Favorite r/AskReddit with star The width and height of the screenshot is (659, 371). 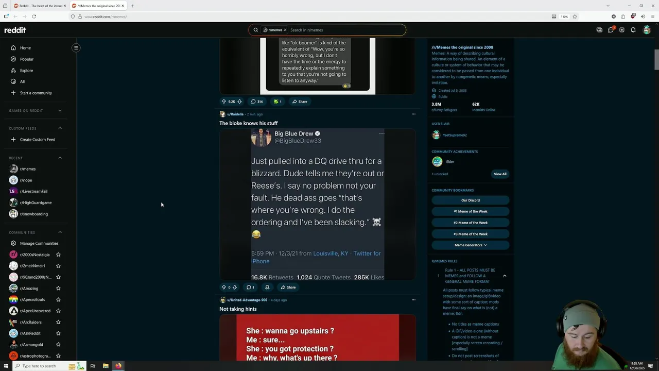[x=58, y=333]
